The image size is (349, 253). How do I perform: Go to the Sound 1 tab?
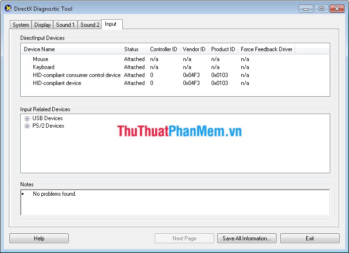[x=65, y=25]
